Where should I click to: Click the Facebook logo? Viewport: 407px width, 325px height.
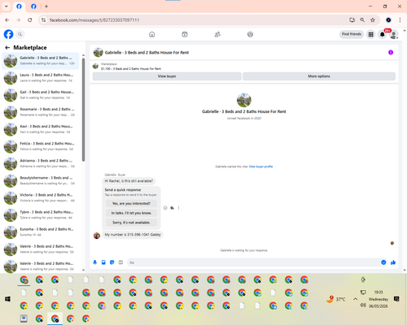click(x=8, y=34)
